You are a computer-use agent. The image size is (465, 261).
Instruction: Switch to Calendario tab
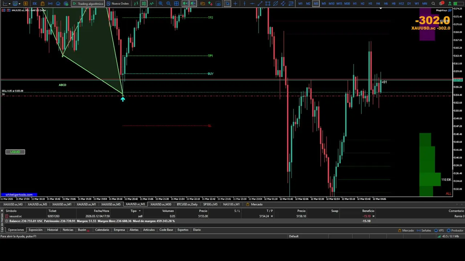click(x=102, y=230)
